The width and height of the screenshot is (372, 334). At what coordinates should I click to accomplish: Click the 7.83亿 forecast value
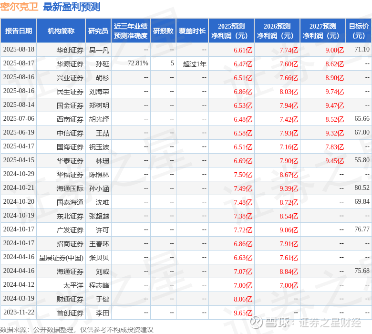pos(334,147)
